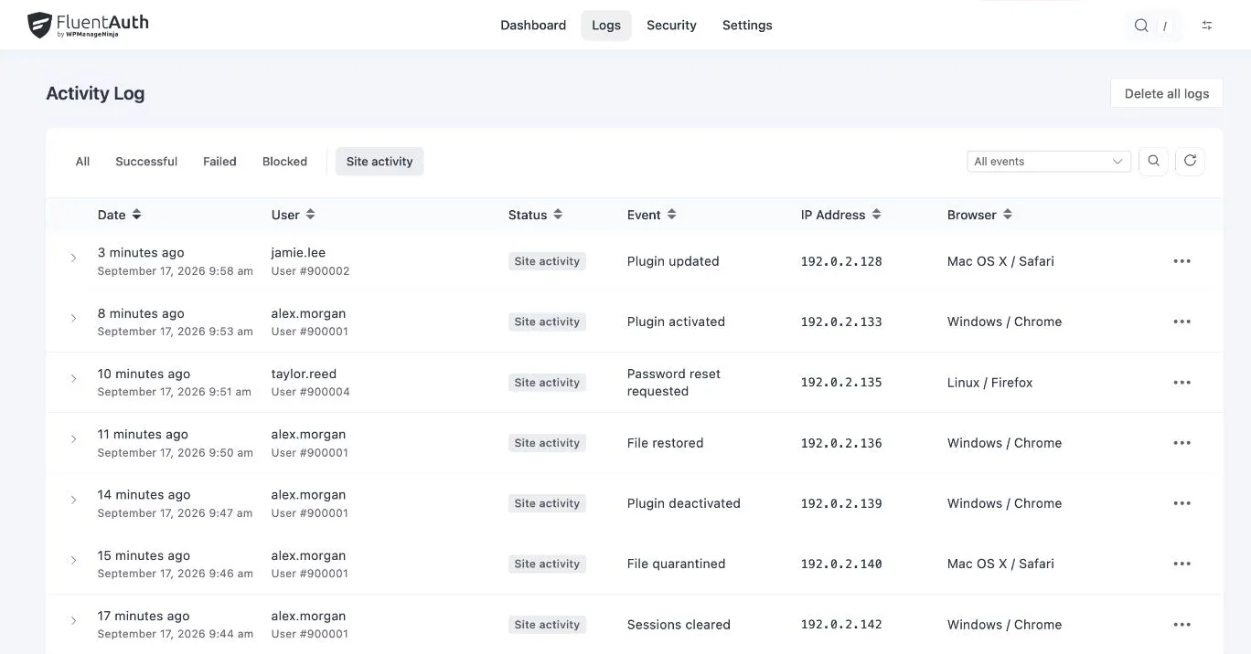The width and height of the screenshot is (1251, 654).
Task: Click IP address 192.0.2.140
Action: [x=841, y=564]
